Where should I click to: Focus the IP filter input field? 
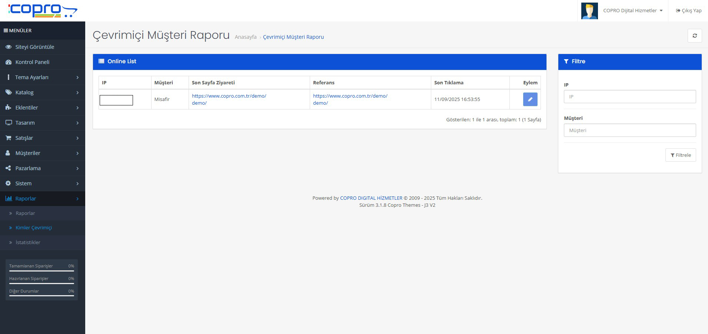(x=629, y=97)
